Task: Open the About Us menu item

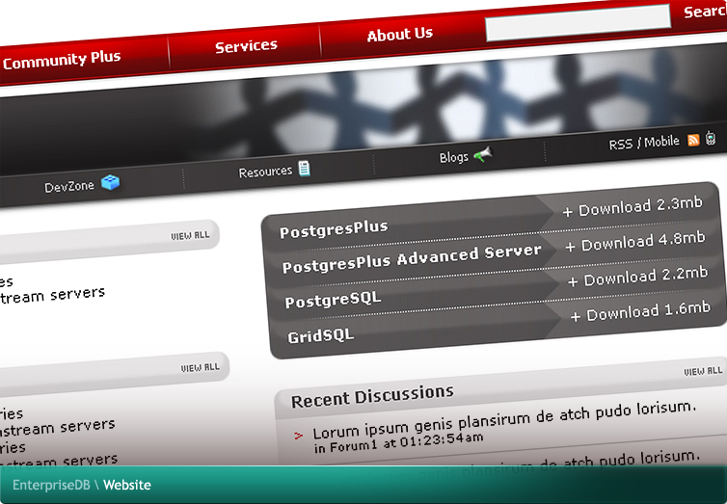Action: click(400, 34)
